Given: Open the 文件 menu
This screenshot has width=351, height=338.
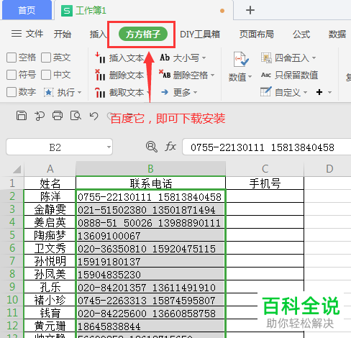Looking at the screenshot, I should click(35, 34).
